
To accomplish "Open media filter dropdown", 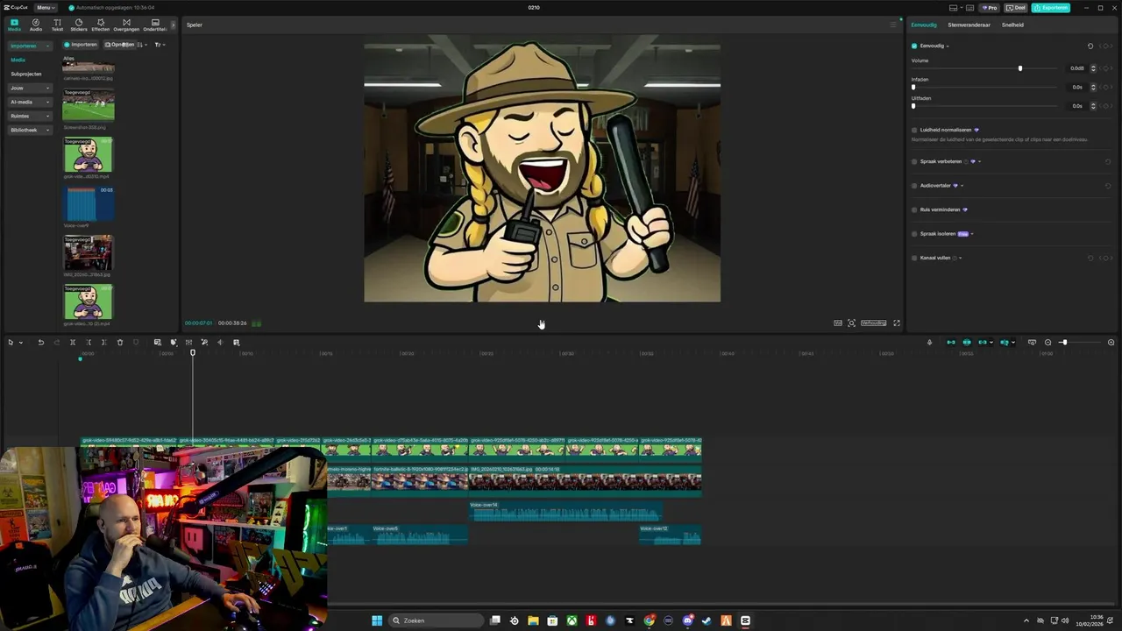I will pos(160,45).
